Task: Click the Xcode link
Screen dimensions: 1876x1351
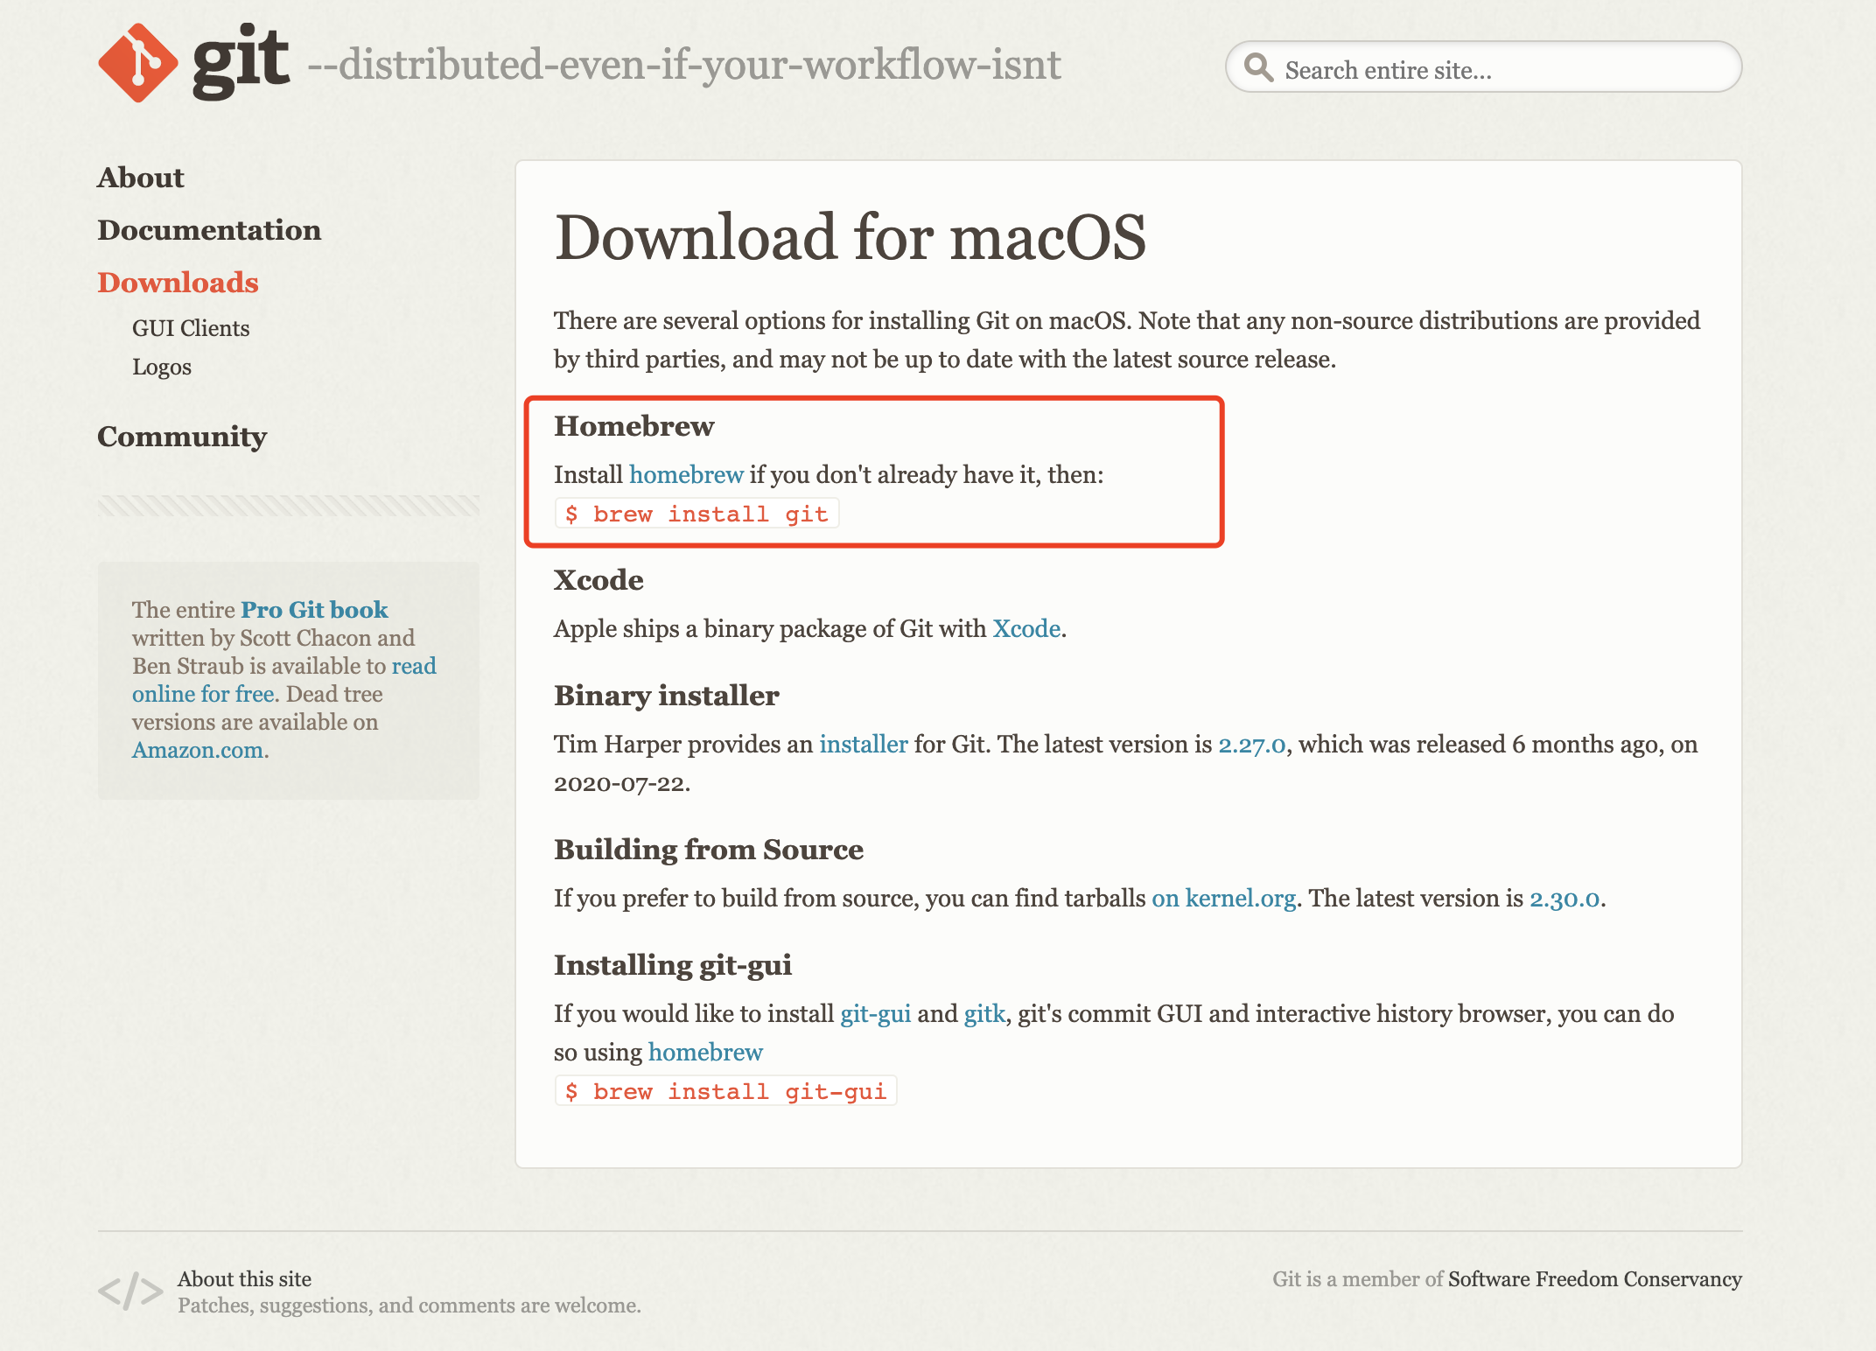Action: point(1026,628)
